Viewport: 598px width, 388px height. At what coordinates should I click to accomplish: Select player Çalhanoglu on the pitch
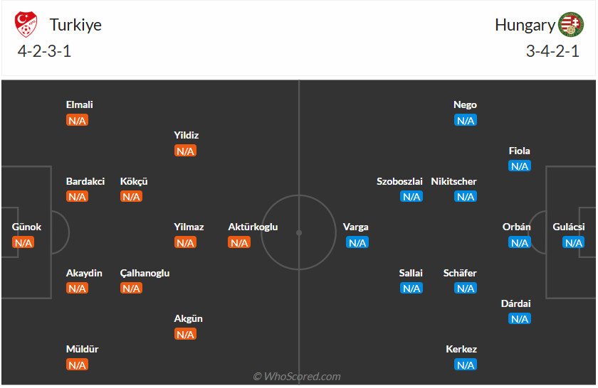(145, 273)
